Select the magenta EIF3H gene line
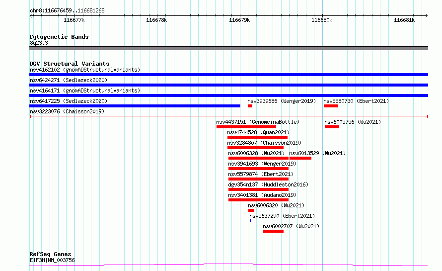The height and width of the screenshot is (271, 442). coord(228,265)
